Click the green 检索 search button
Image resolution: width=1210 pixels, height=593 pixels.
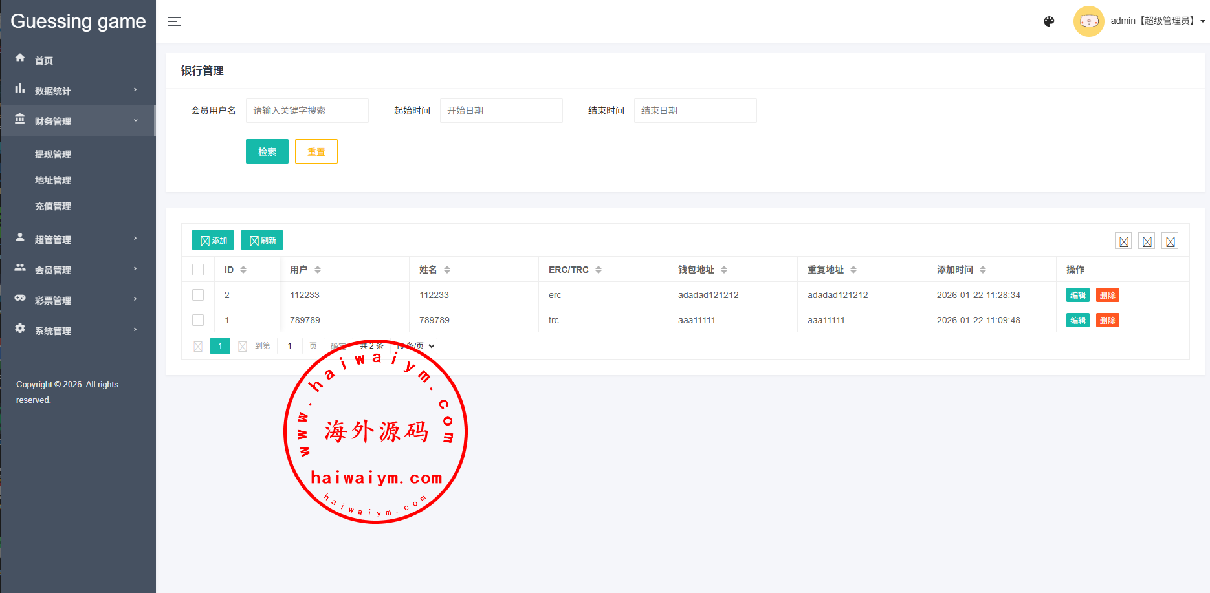267,151
